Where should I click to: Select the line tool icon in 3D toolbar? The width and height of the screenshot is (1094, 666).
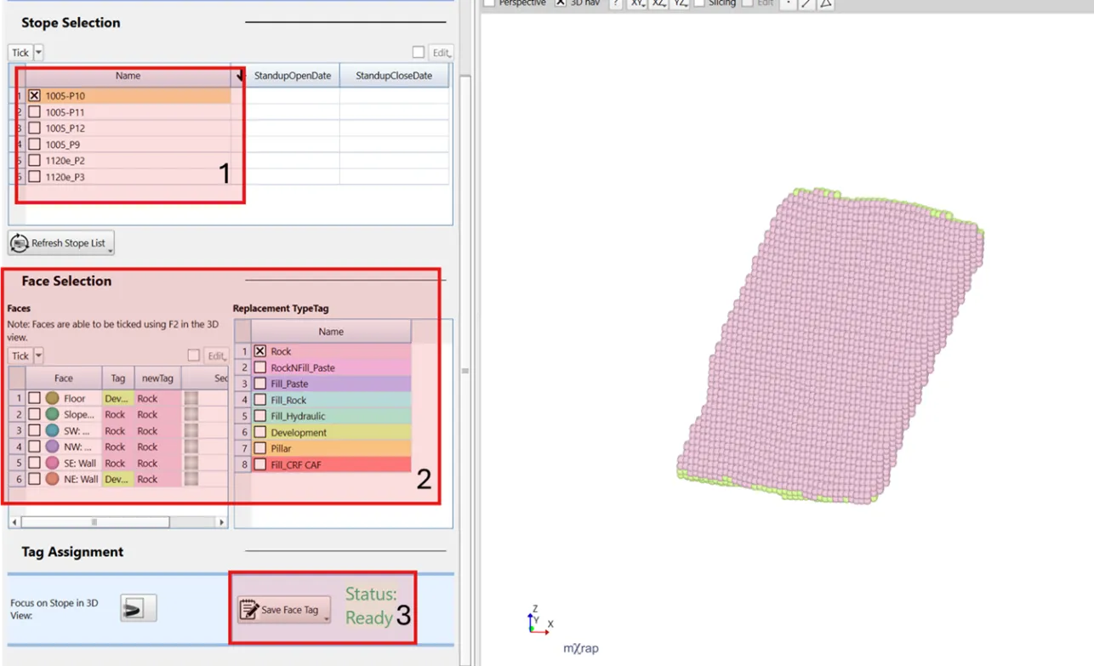[x=806, y=3]
